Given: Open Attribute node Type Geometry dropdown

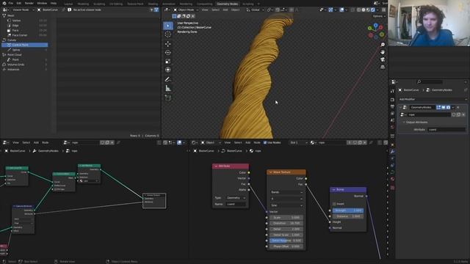Looking at the screenshot, I should [236, 198].
